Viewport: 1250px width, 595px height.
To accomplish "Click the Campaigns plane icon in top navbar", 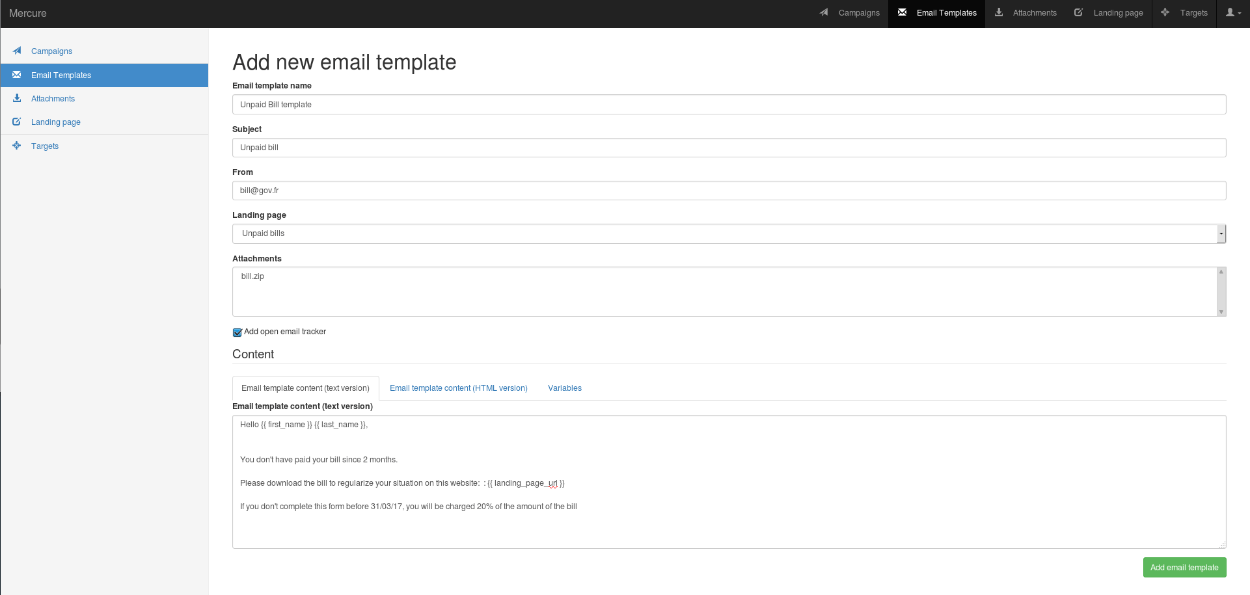I will (x=824, y=12).
